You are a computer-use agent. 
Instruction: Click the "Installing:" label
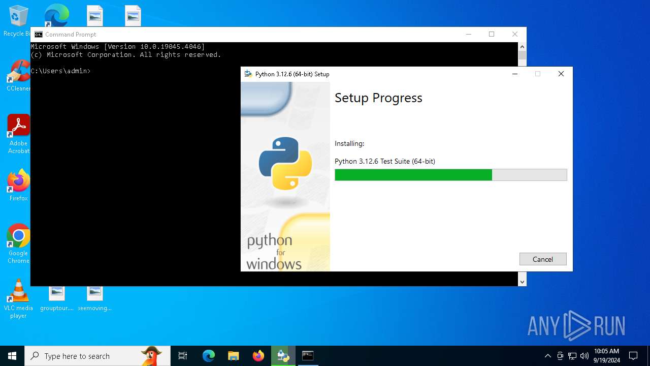349,144
